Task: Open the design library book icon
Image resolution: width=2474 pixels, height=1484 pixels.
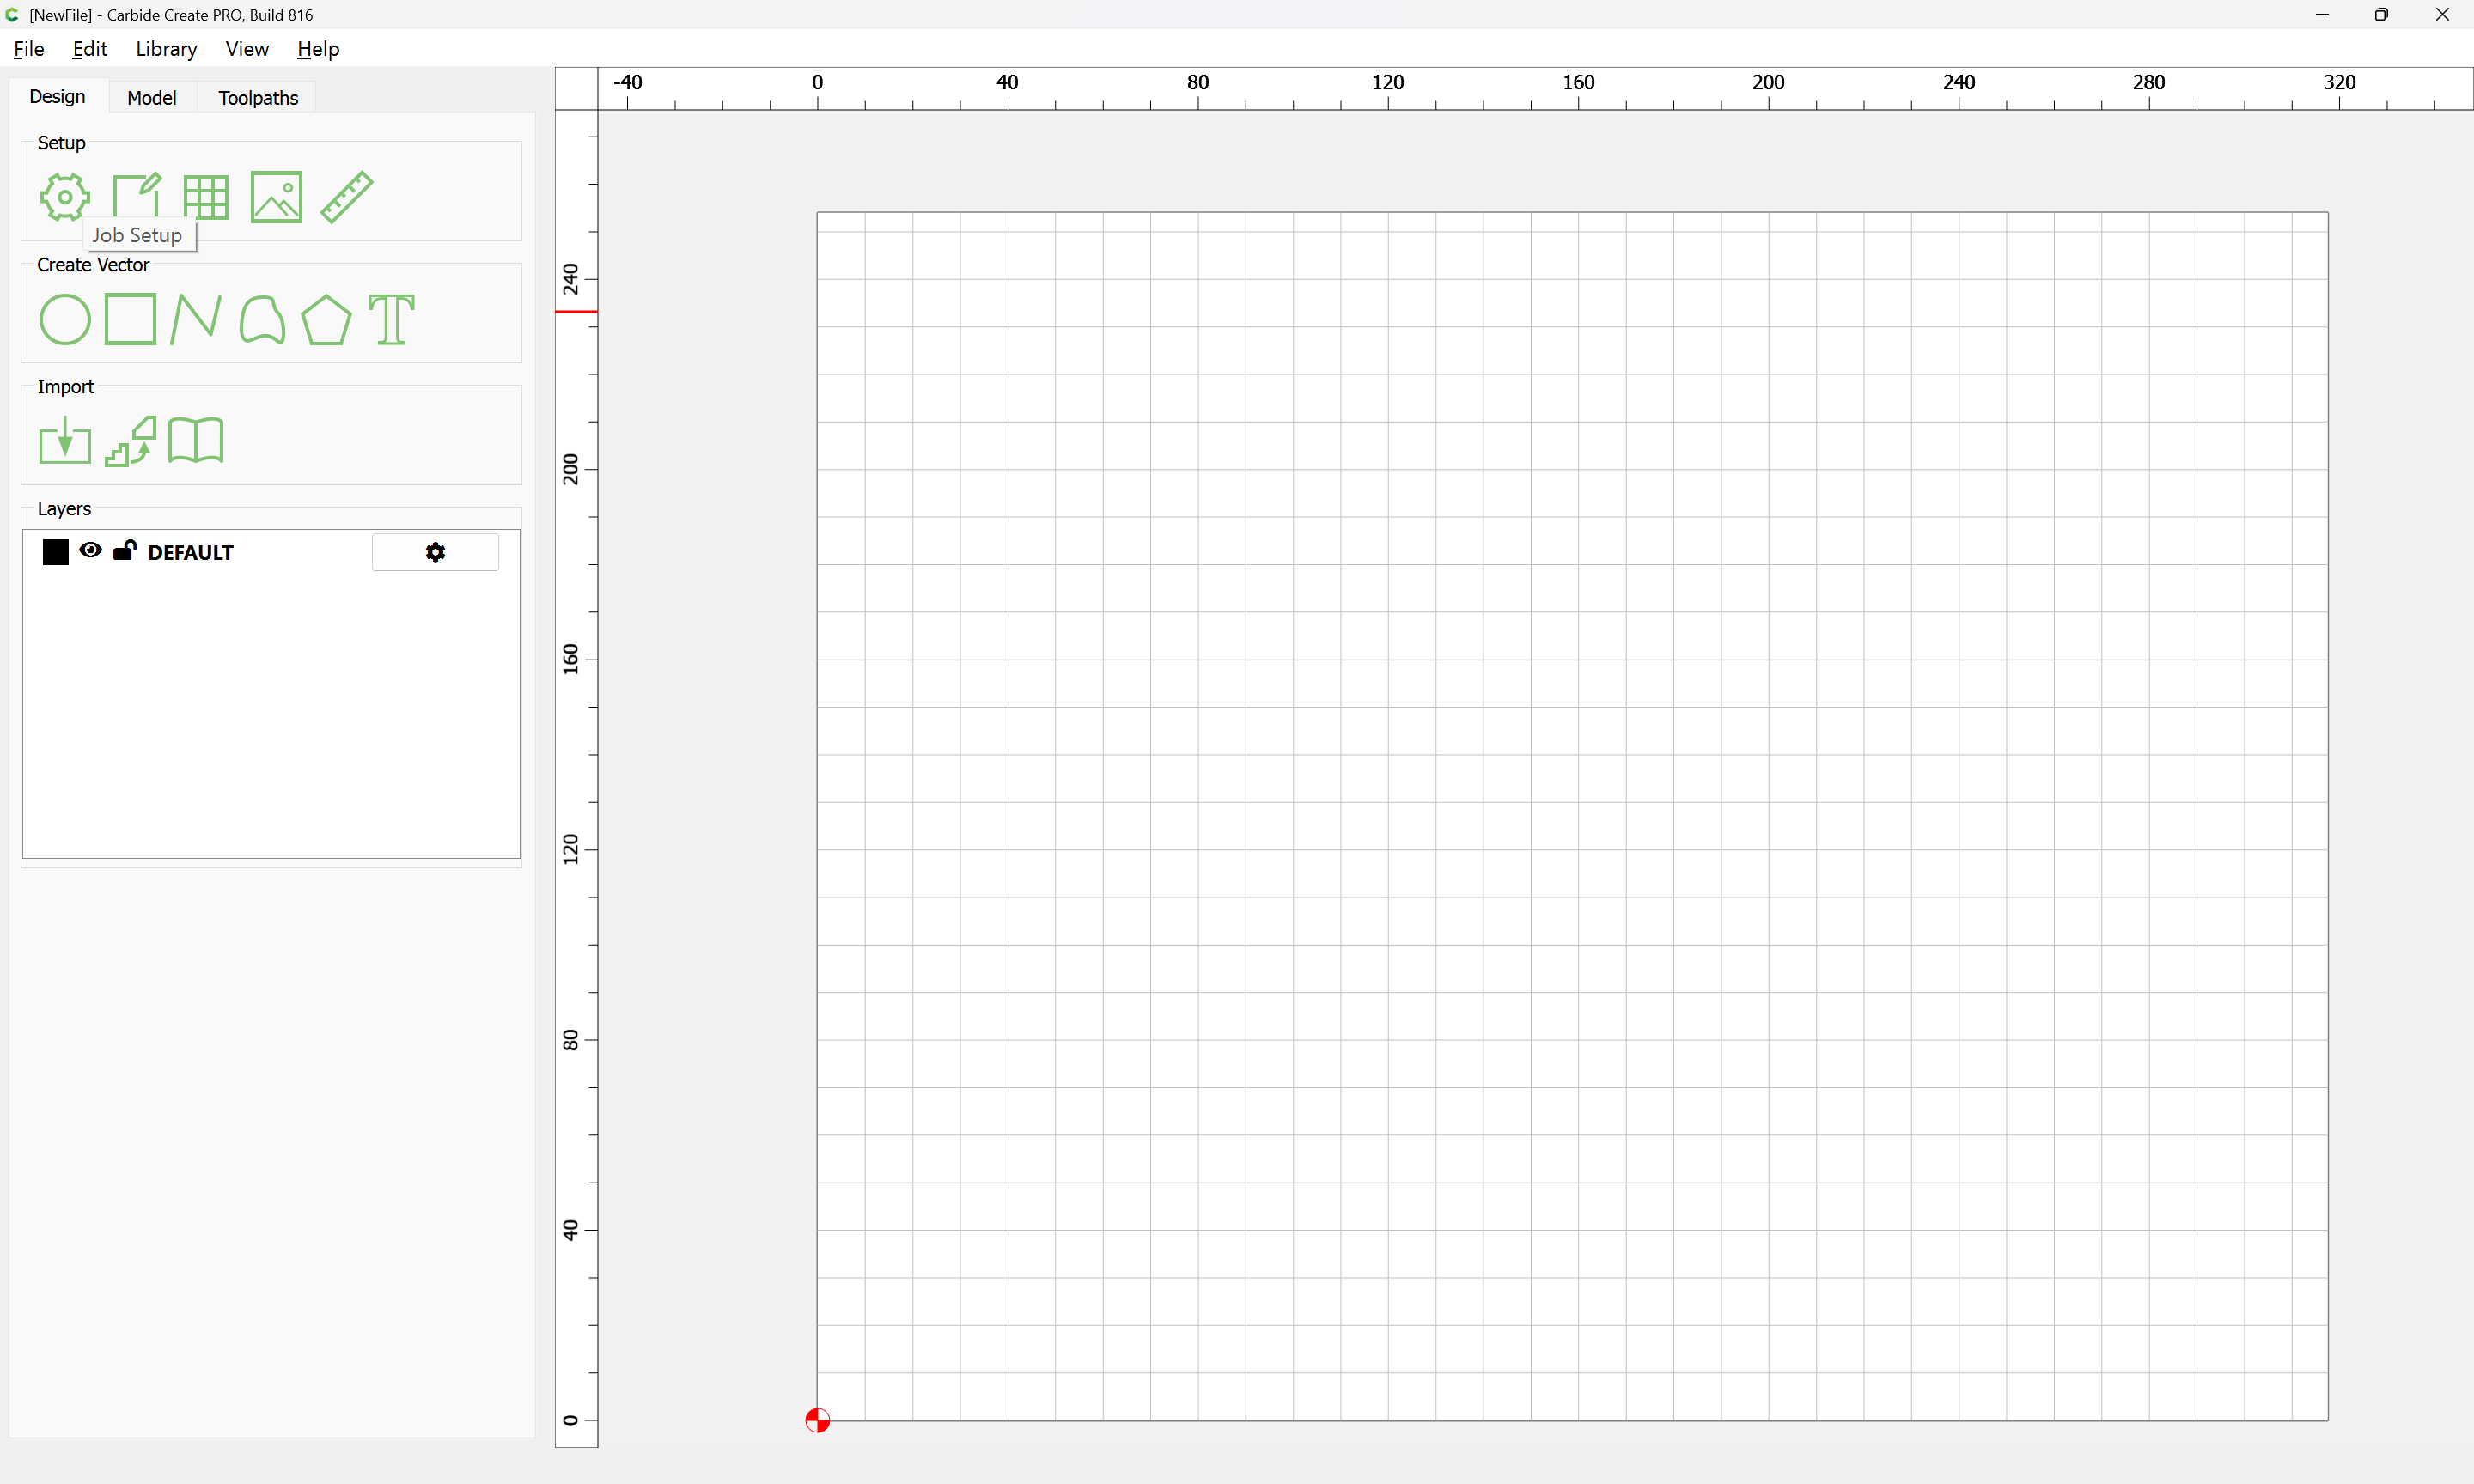Action: click(x=196, y=440)
